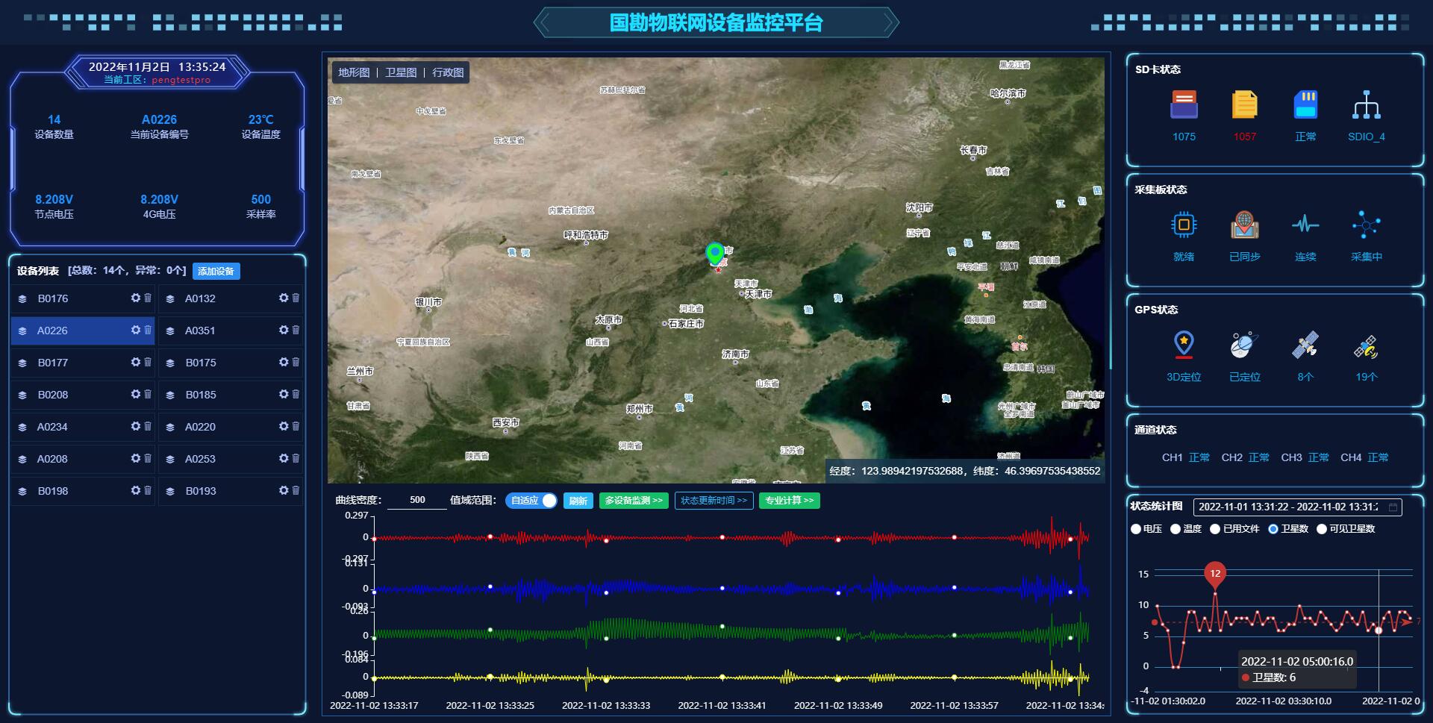Screen dimensions: 1433x723
Task: Switch map to 行政图 view
Action: click(448, 72)
